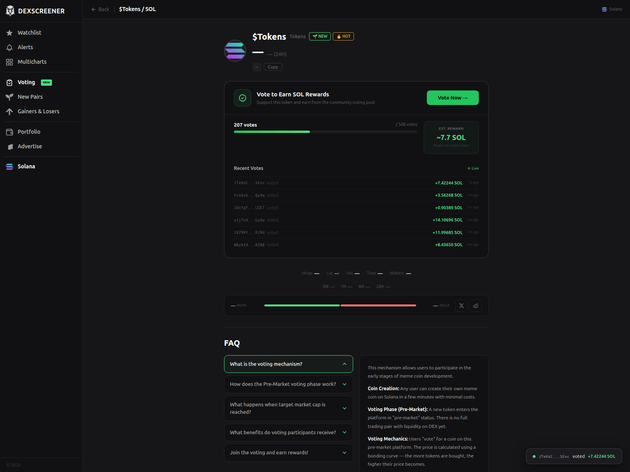
Task: Collapse 'What is the voting mechanism?' chevron
Action: (345, 364)
